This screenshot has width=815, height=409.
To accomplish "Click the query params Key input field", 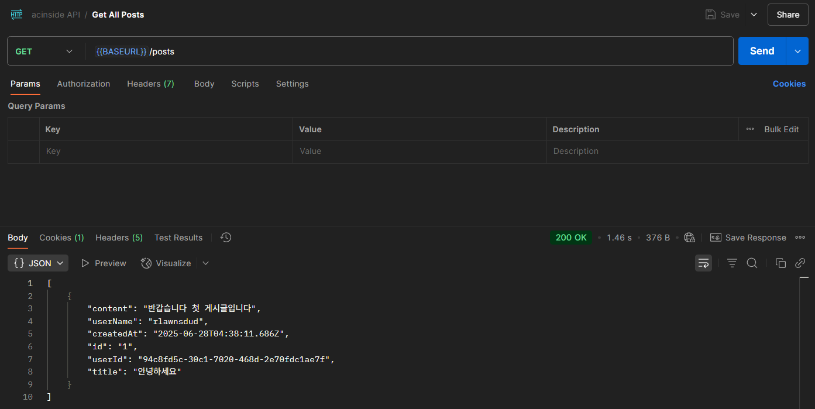I will pyautogui.click(x=166, y=151).
